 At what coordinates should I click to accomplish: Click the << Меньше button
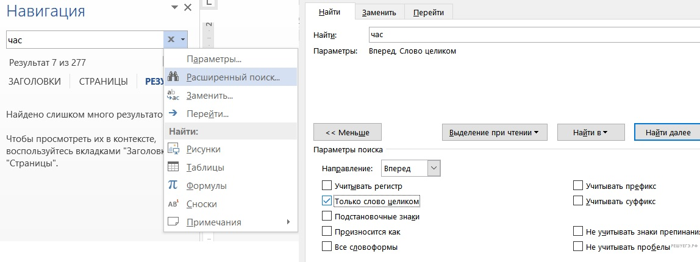pyautogui.click(x=347, y=132)
